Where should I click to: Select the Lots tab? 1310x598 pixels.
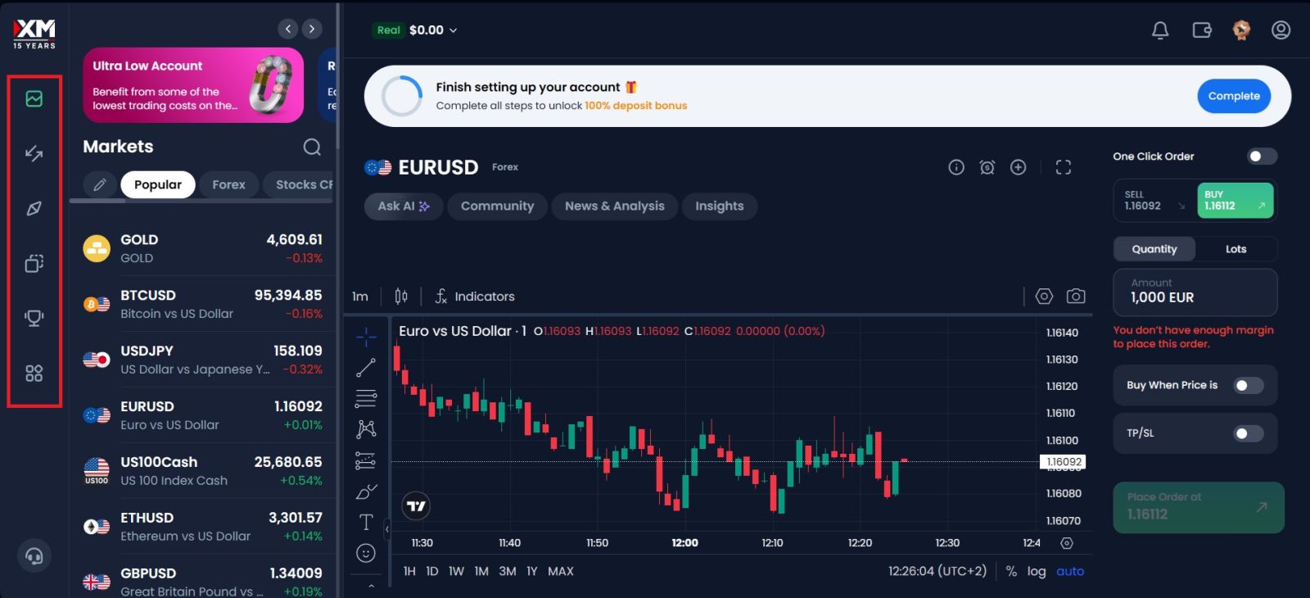pyautogui.click(x=1235, y=249)
